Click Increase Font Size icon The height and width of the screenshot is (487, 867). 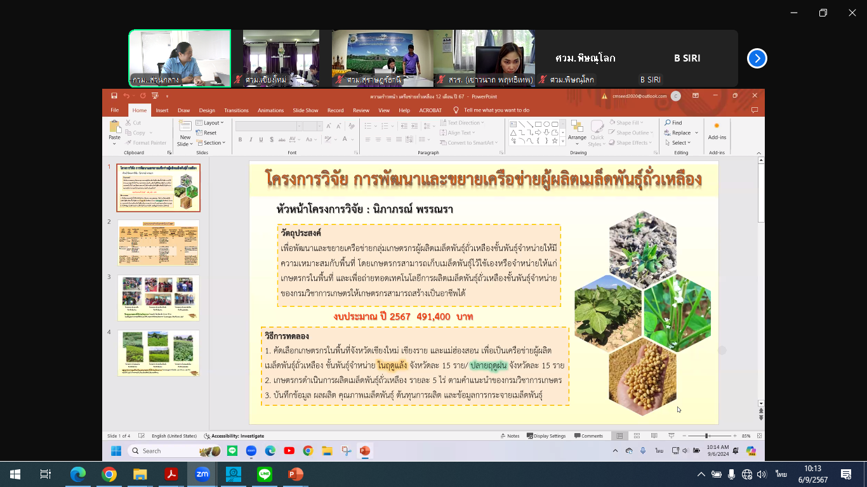click(x=329, y=126)
